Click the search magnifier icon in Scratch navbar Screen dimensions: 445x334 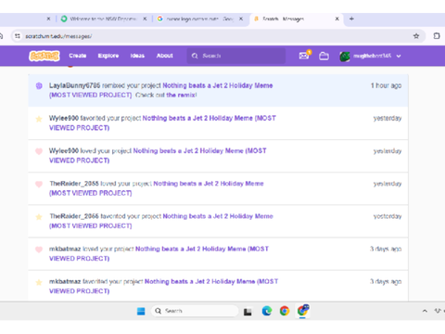(x=195, y=56)
